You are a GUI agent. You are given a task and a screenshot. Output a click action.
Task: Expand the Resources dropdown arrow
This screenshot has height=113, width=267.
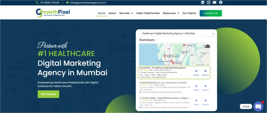coord(178,13)
